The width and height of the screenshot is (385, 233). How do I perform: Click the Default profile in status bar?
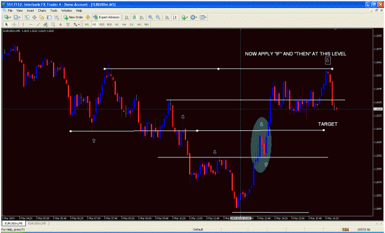[198, 229]
